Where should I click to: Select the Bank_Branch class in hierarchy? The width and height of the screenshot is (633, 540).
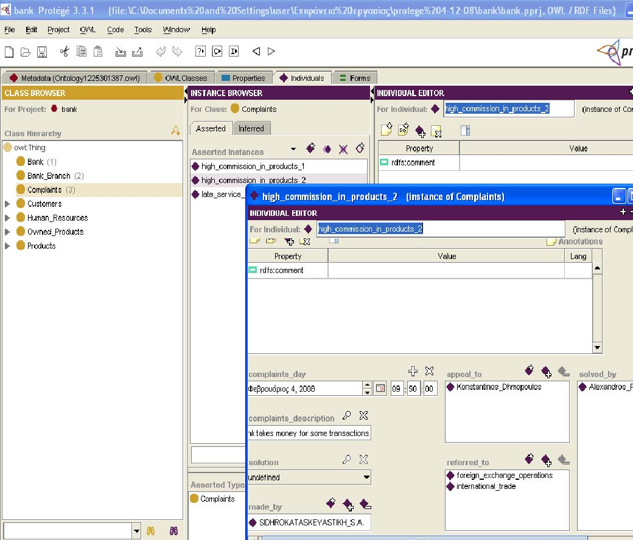pyautogui.click(x=49, y=176)
